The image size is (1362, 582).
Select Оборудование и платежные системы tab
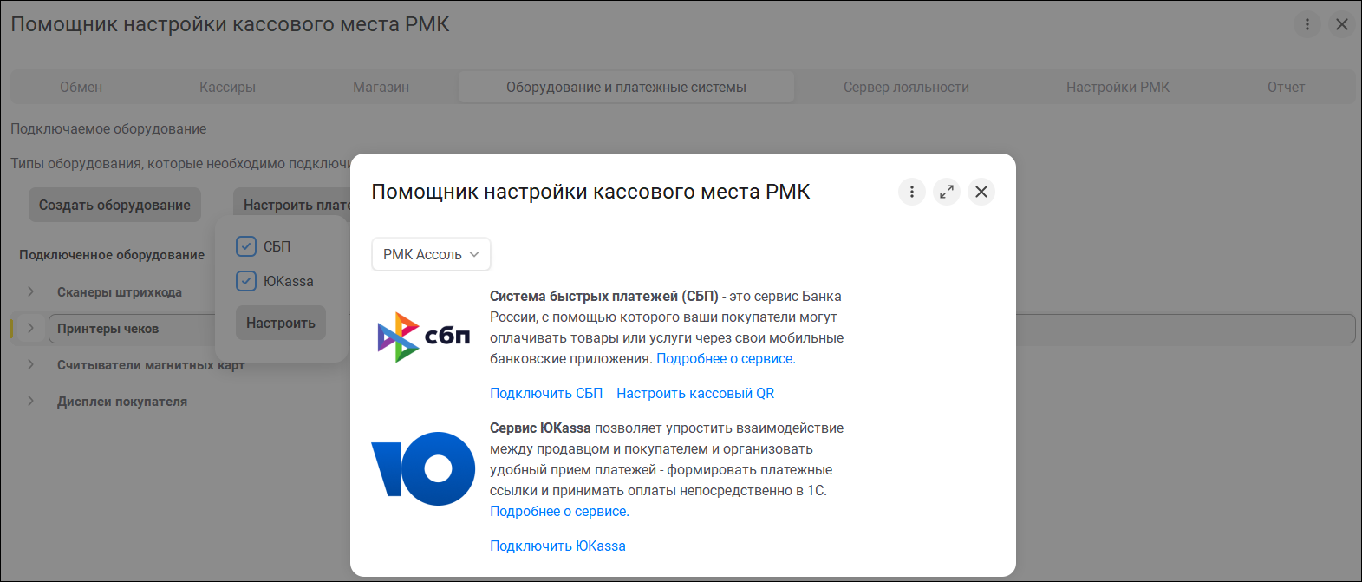[x=626, y=87]
